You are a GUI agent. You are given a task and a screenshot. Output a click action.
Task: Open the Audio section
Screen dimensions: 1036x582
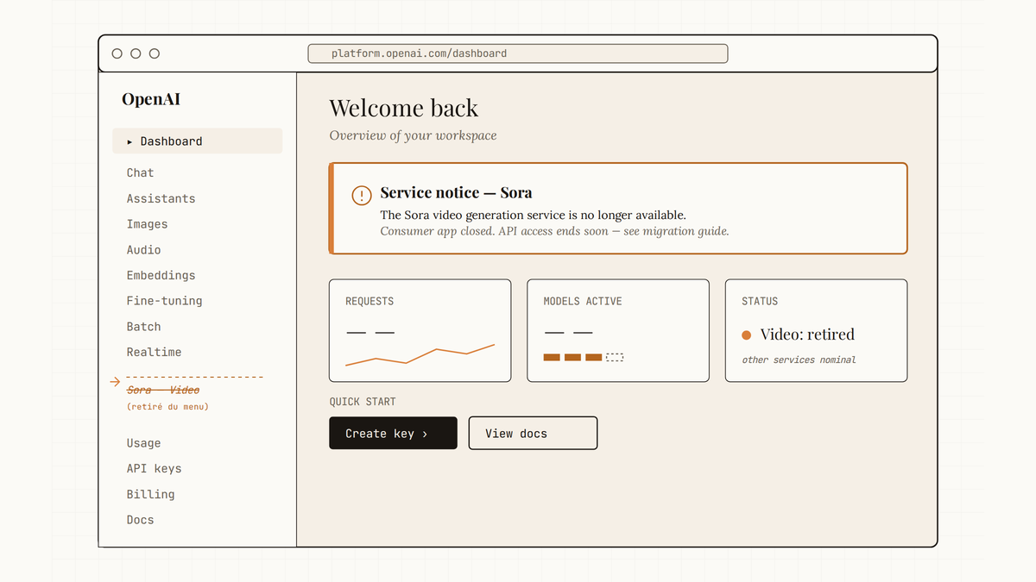tap(143, 250)
